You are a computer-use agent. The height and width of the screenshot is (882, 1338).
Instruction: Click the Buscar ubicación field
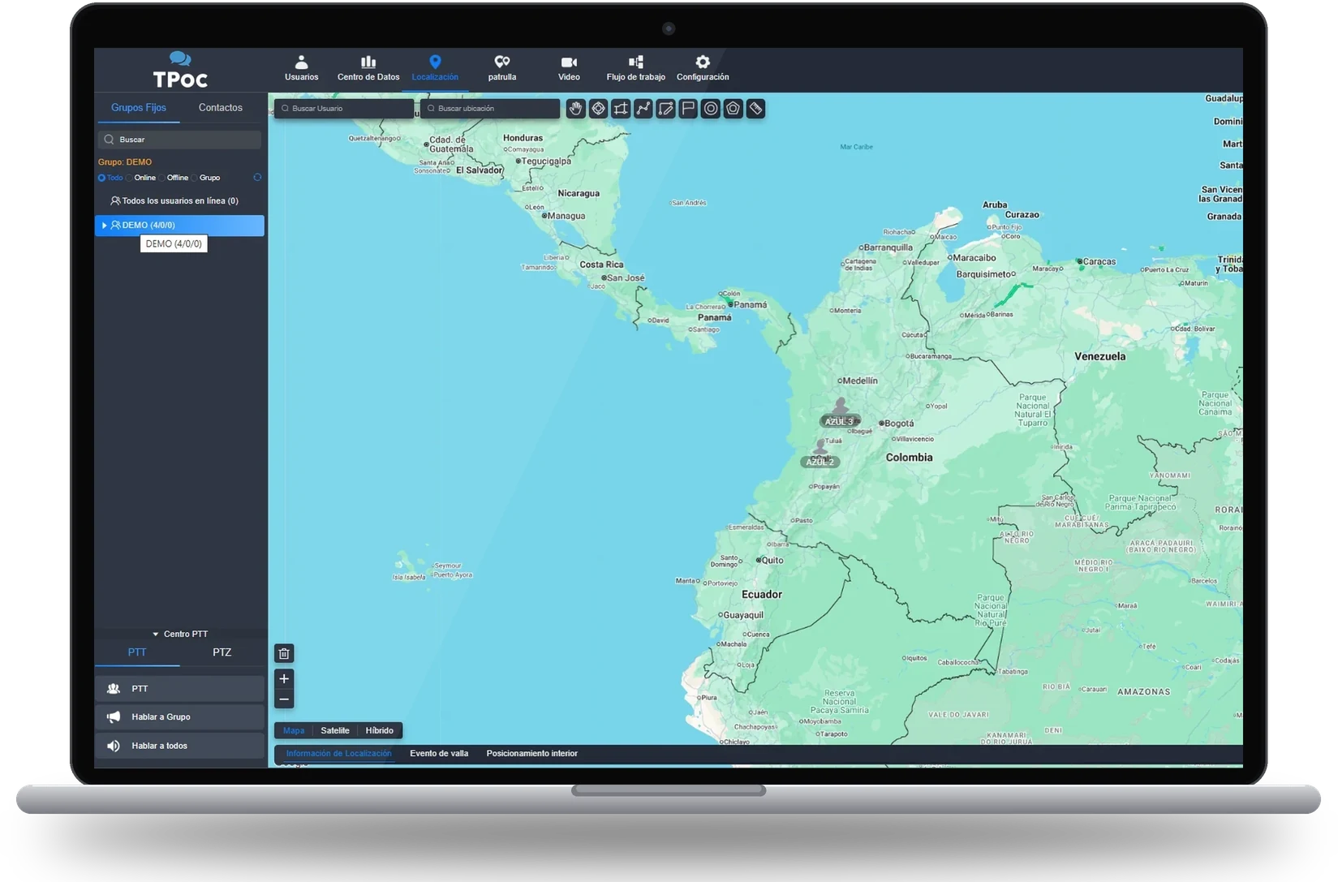(490, 109)
